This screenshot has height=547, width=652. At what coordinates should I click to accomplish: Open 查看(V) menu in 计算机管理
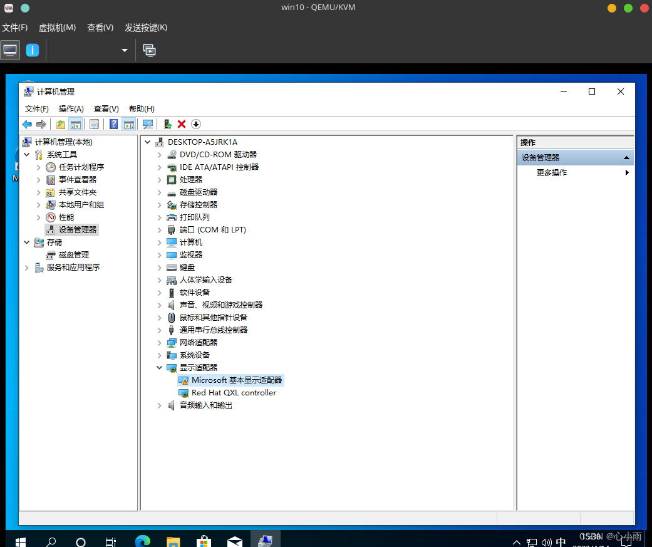(x=106, y=108)
